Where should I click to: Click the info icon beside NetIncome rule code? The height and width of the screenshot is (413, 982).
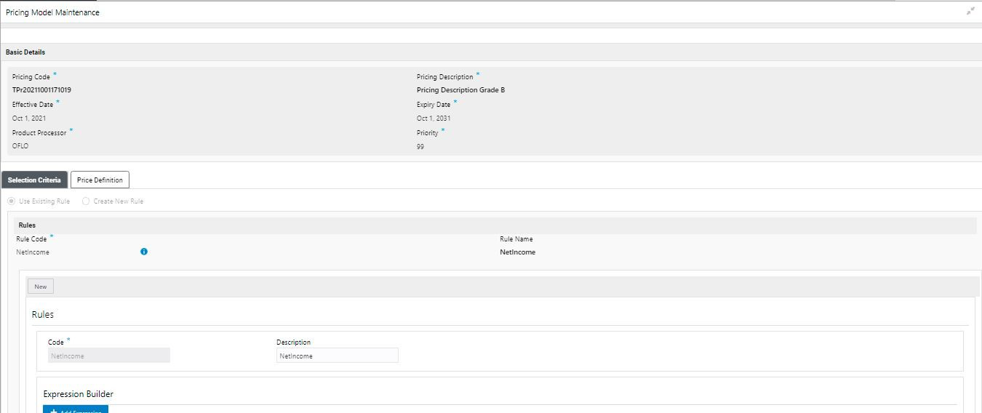coord(144,252)
